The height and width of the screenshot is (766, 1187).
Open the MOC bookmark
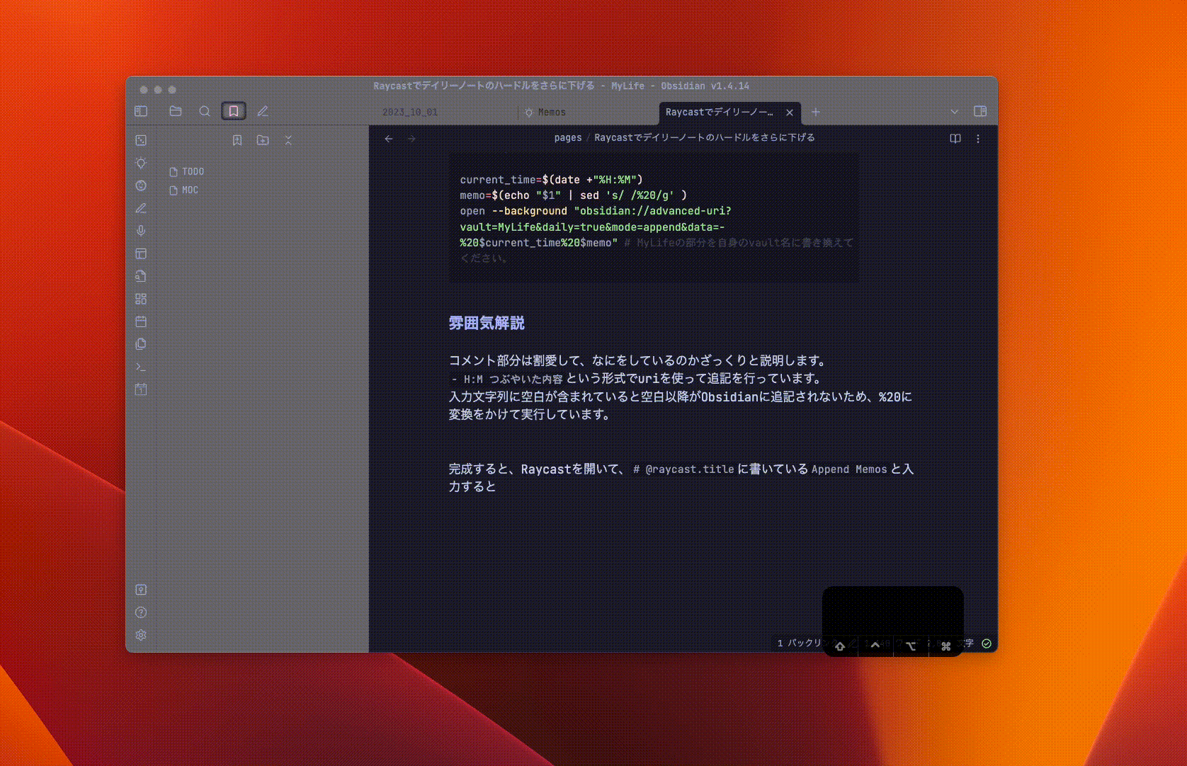pyautogui.click(x=184, y=190)
